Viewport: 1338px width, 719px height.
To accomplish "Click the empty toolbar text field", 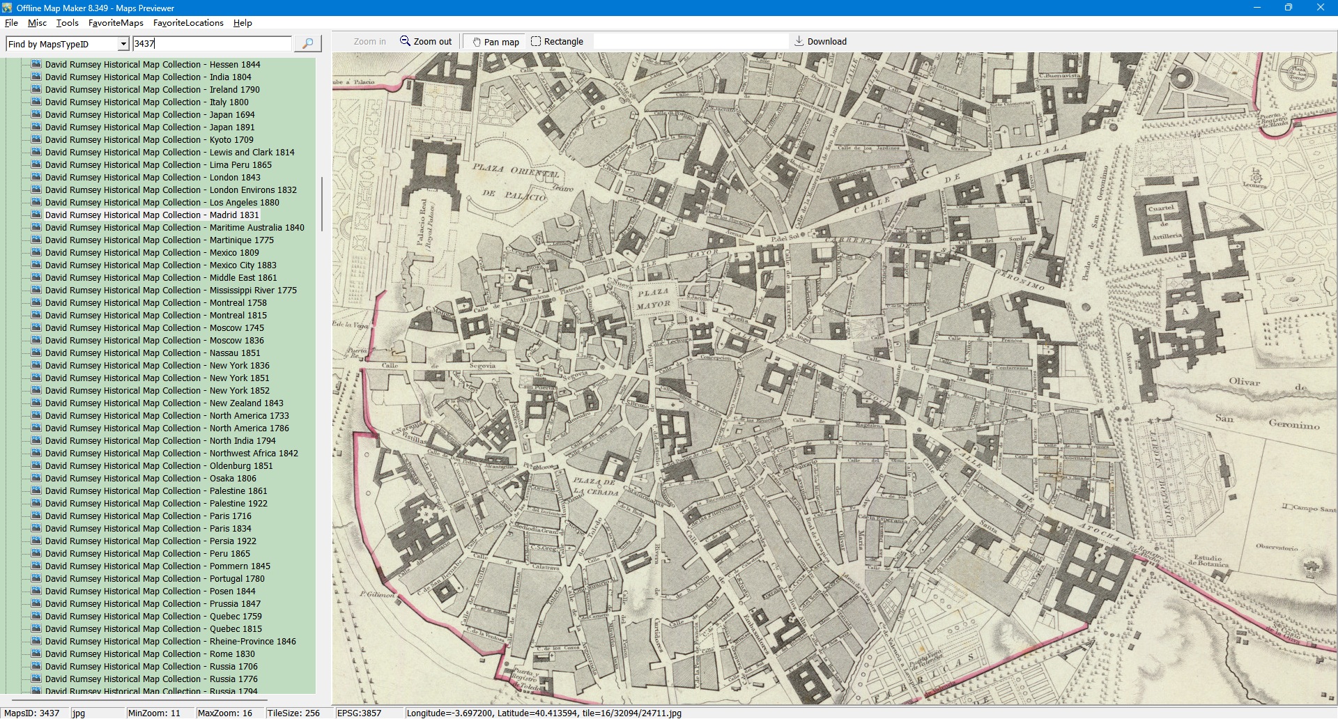I will (691, 41).
